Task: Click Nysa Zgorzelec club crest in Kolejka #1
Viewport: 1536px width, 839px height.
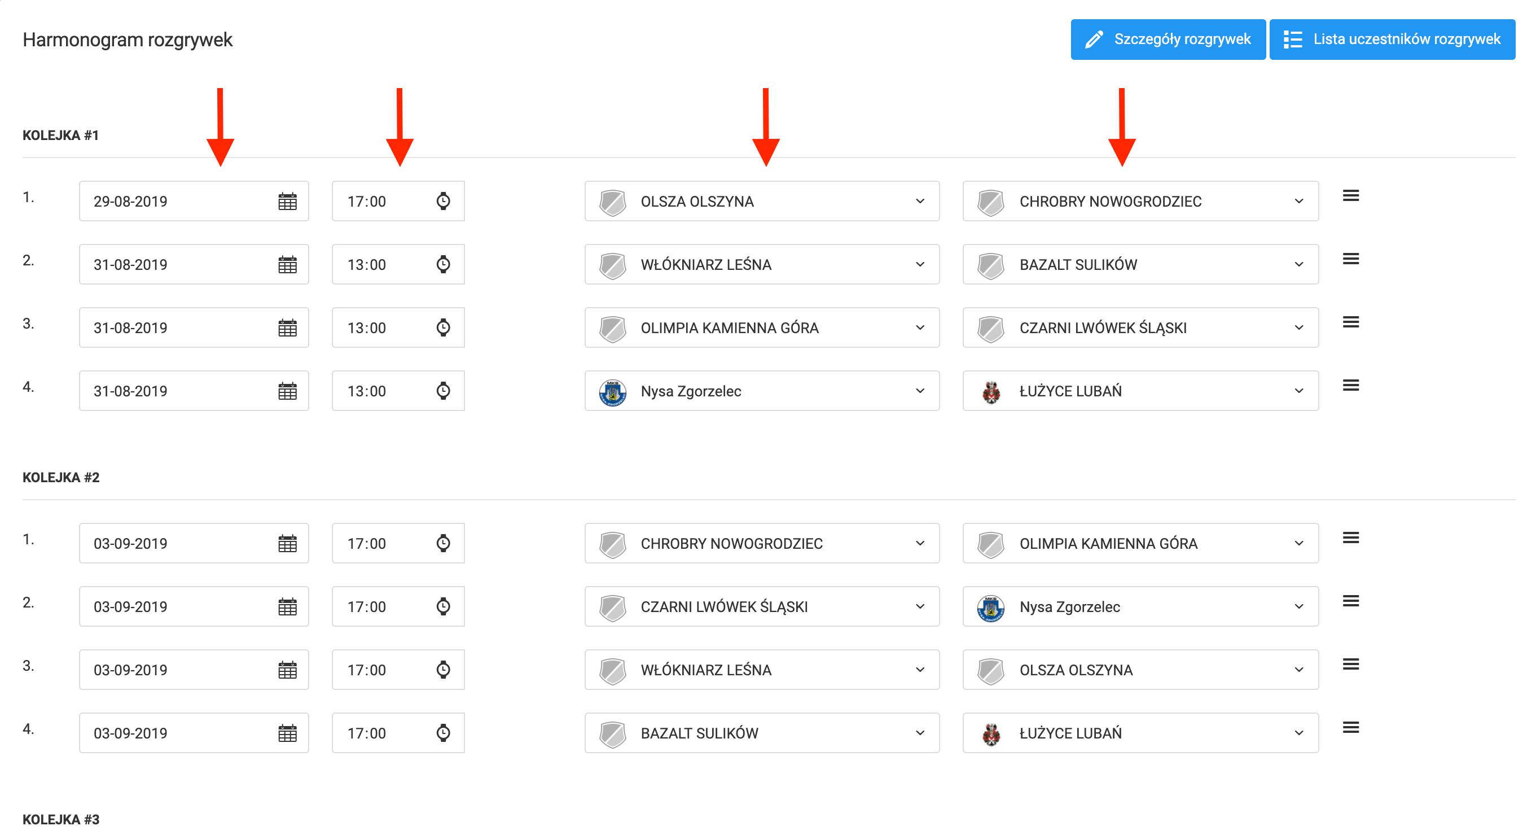Action: tap(612, 392)
